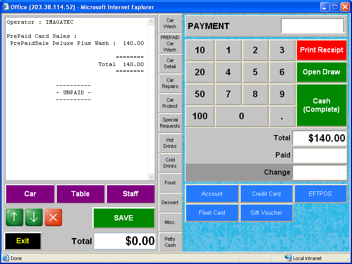The height and width of the screenshot is (264, 352).
Task: Choose the Car Repairs category
Action: tap(170, 83)
